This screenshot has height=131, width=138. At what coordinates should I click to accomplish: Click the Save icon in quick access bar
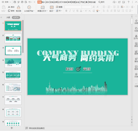coord(15,2)
